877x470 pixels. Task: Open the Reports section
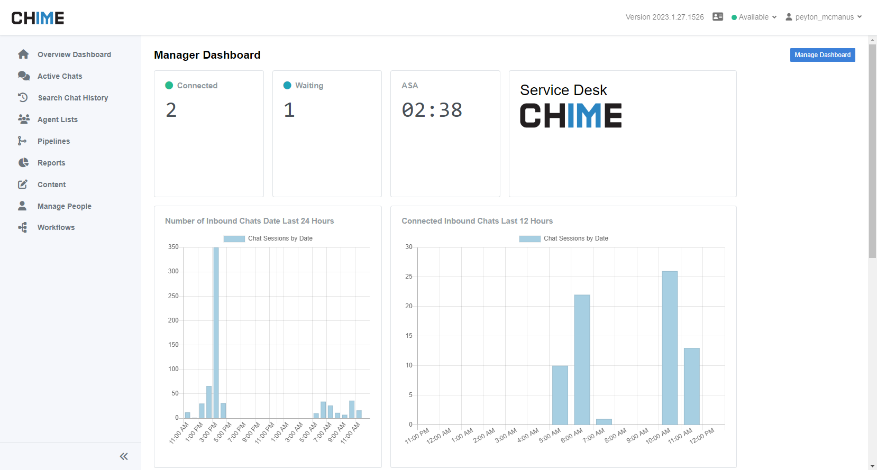51,163
